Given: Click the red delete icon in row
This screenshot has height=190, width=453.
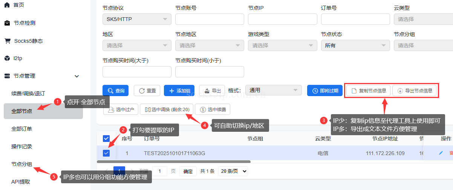Looking at the screenshot, I should click(x=451, y=153).
